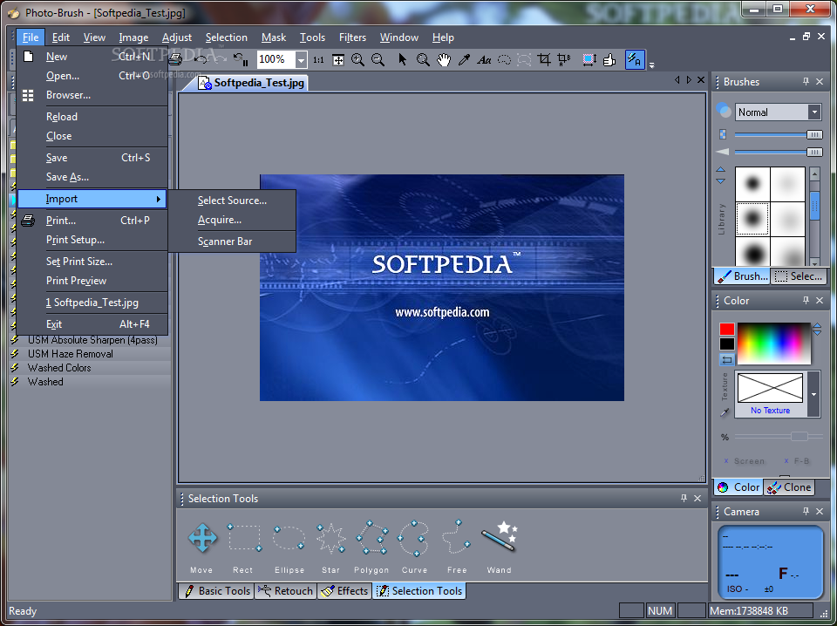The image size is (837, 626).
Task: Select the Hand pan tool
Action: (444, 59)
